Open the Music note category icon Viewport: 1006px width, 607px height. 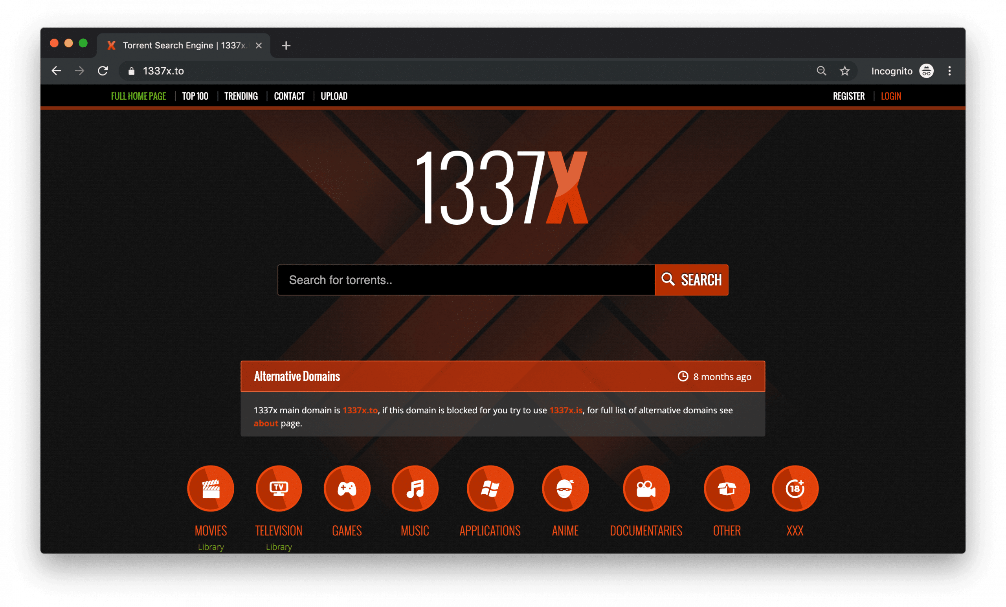[415, 488]
